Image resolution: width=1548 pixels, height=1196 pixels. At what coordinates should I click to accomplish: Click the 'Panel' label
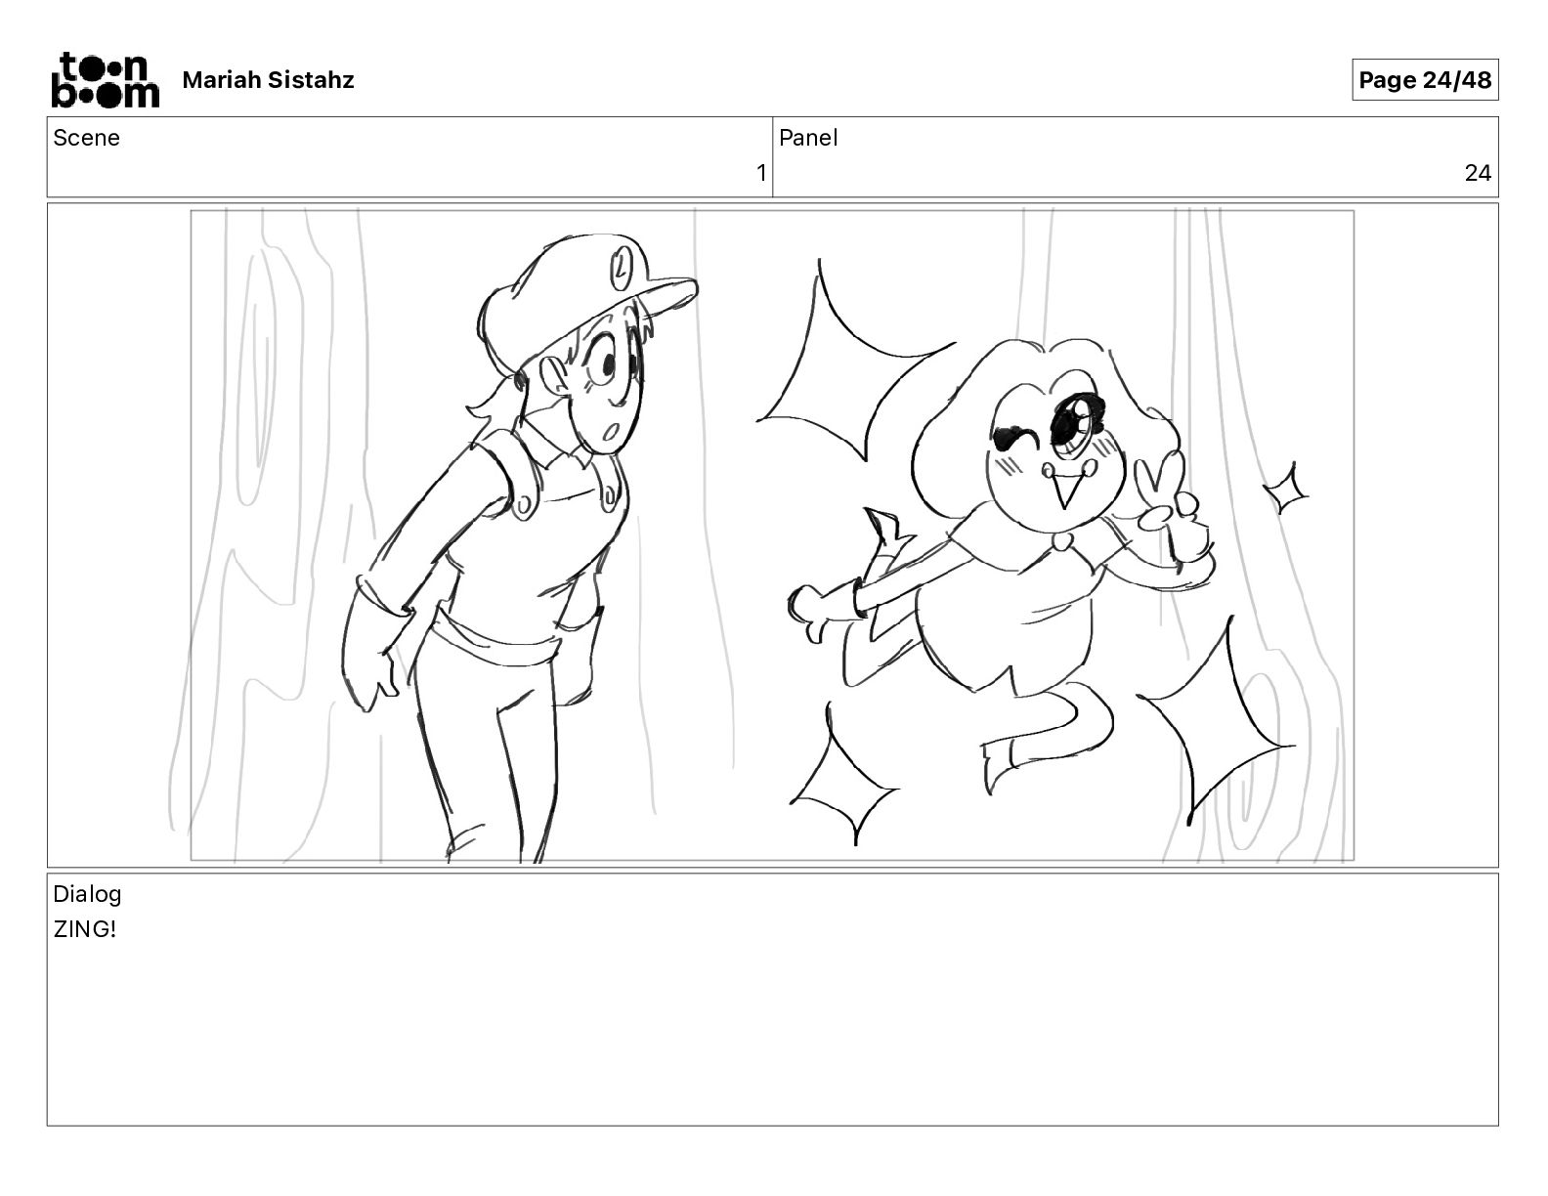tap(808, 138)
